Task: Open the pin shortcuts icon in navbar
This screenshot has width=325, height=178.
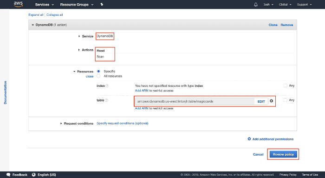Action: [x=102, y=4]
